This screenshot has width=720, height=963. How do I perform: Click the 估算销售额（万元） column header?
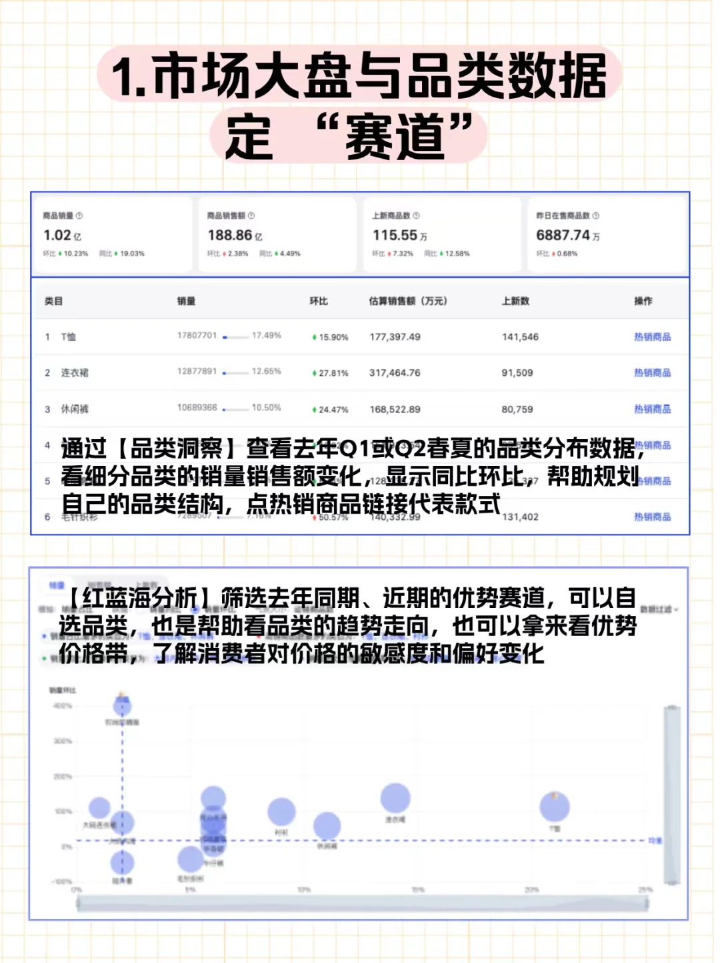tap(408, 301)
